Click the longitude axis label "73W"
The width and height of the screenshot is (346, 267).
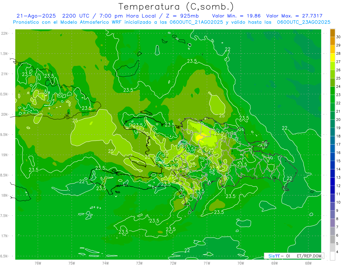click(x=139, y=263)
